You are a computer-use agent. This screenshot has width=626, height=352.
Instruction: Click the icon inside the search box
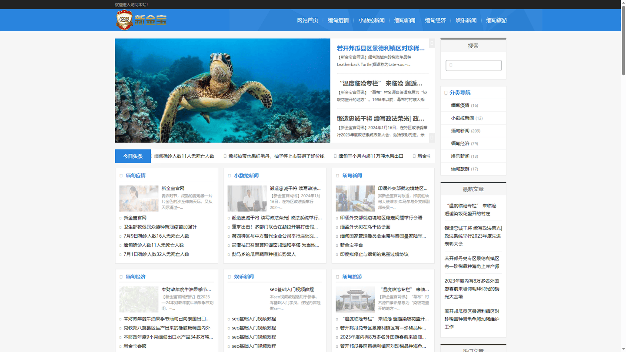[451, 65]
